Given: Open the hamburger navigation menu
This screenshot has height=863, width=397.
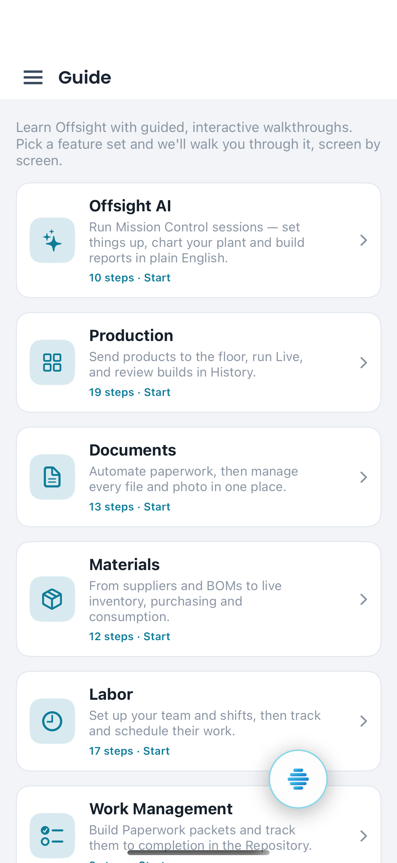Looking at the screenshot, I should (x=33, y=77).
